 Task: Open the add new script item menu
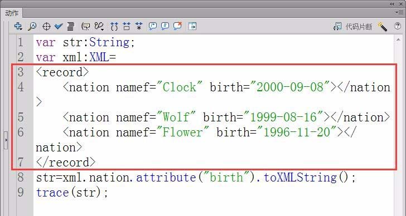point(18,26)
